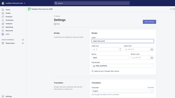The width and height of the screenshot is (175, 98).
Task: Click the Save settings button
Action: pos(149,22)
